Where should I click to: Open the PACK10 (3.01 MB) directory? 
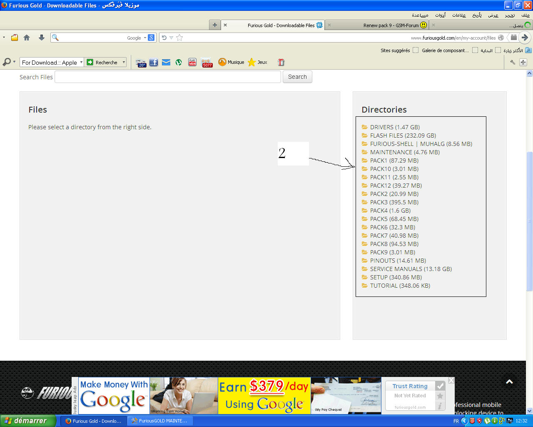(390, 169)
